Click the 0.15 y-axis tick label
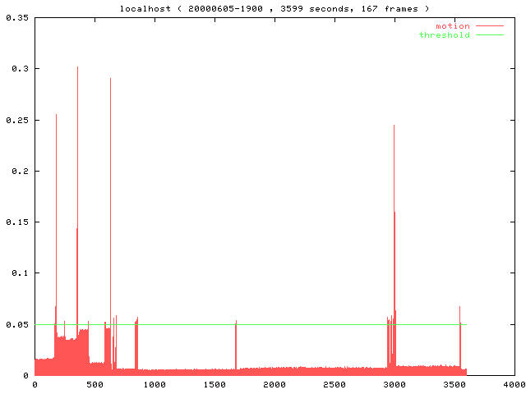The image size is (526, 394). 16,222
